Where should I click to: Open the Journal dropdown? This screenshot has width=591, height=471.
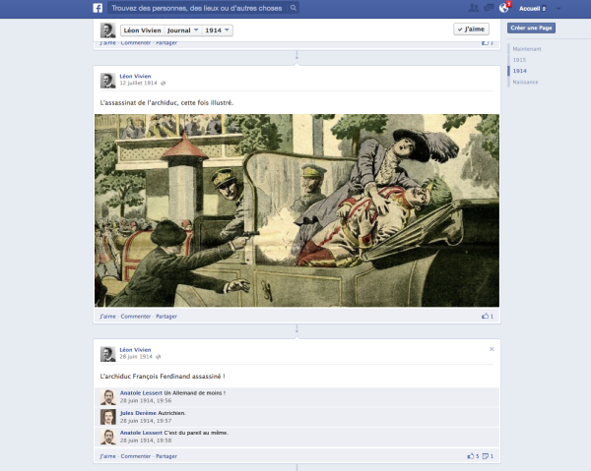(183, 30)
